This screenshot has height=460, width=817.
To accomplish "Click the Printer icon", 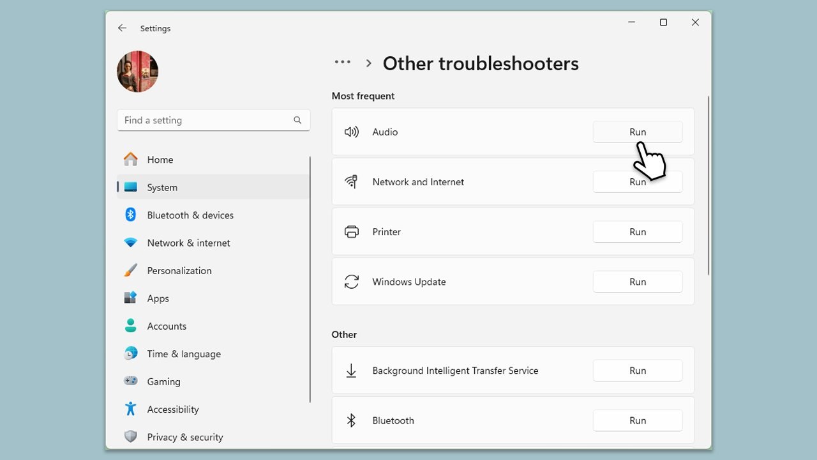I will point(351,232).
